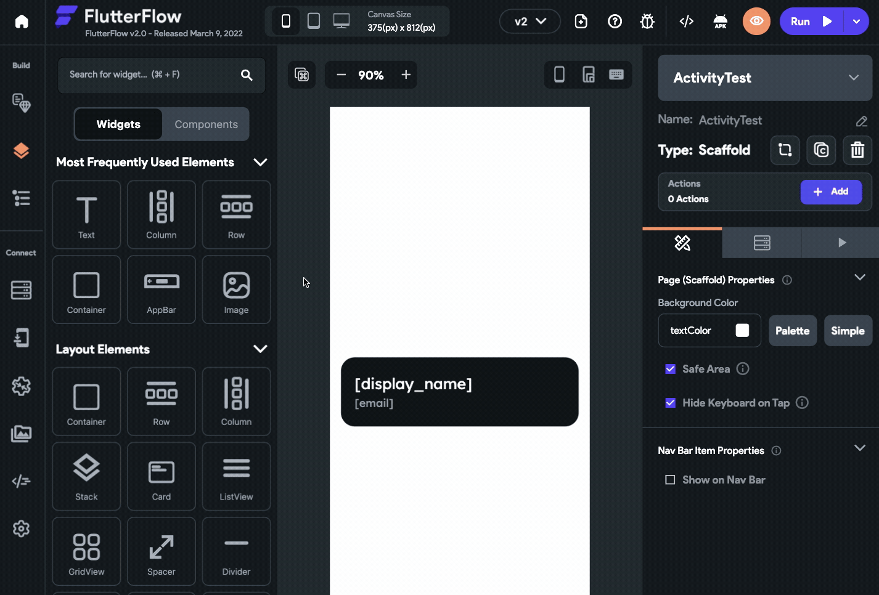This screenshot has width=879, height=595.
Task: Select tablet canvas size icon
Action: (314, 22)
